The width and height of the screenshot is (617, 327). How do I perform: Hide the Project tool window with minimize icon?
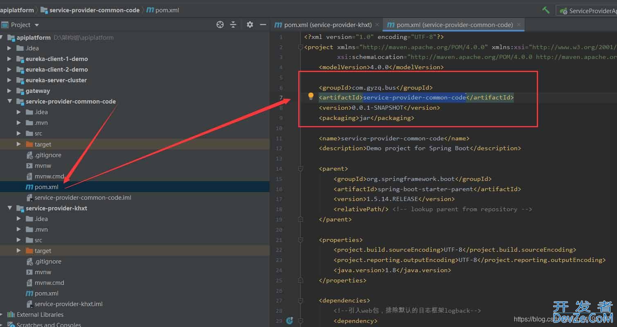click(263, 25)
